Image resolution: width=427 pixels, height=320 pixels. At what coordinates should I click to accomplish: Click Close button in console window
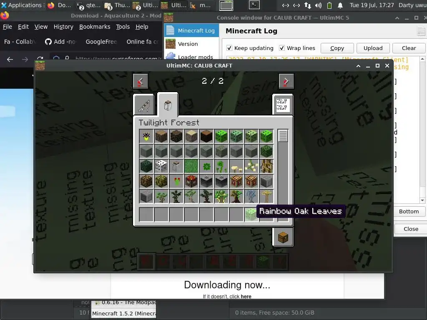[x=410, y=229]
